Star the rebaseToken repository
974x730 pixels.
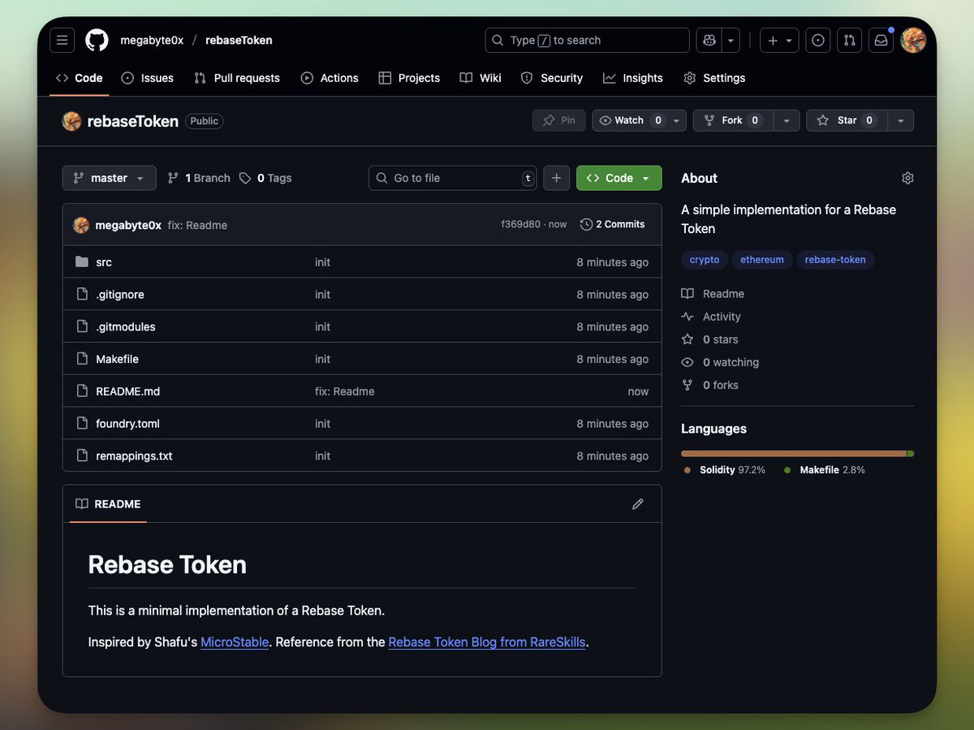click(x=846, y=120)
